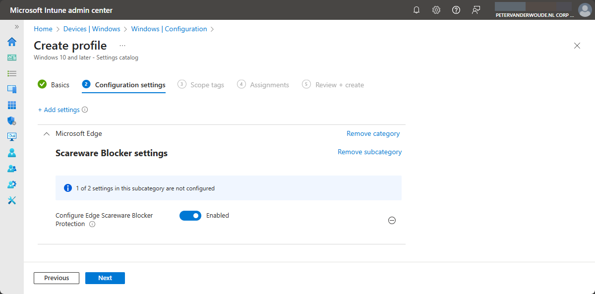Open the Dashboard icon in the sidebar
The width and height of the screenshot is (595, 294).
point(12,58)
